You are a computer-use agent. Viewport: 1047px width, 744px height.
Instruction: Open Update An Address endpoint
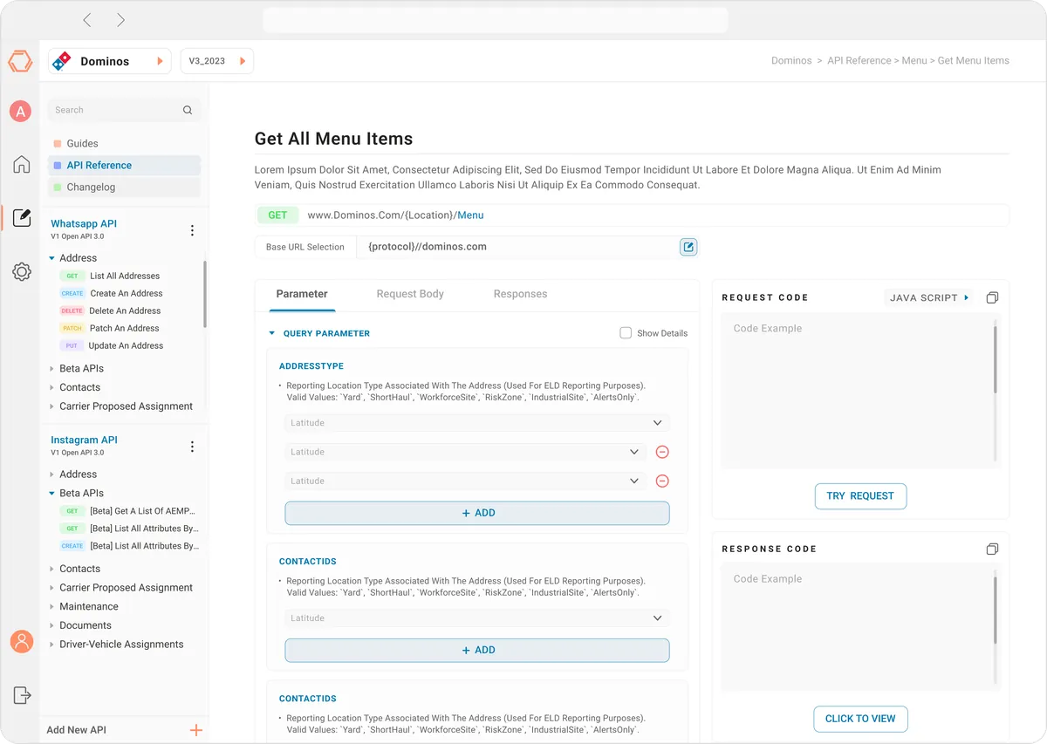click(126, 345)
